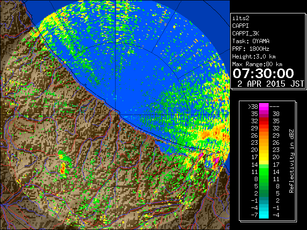This screenshot has height=230, width=307.
Task: Click the '>38' legend value
Action: [x=253, y=107]
